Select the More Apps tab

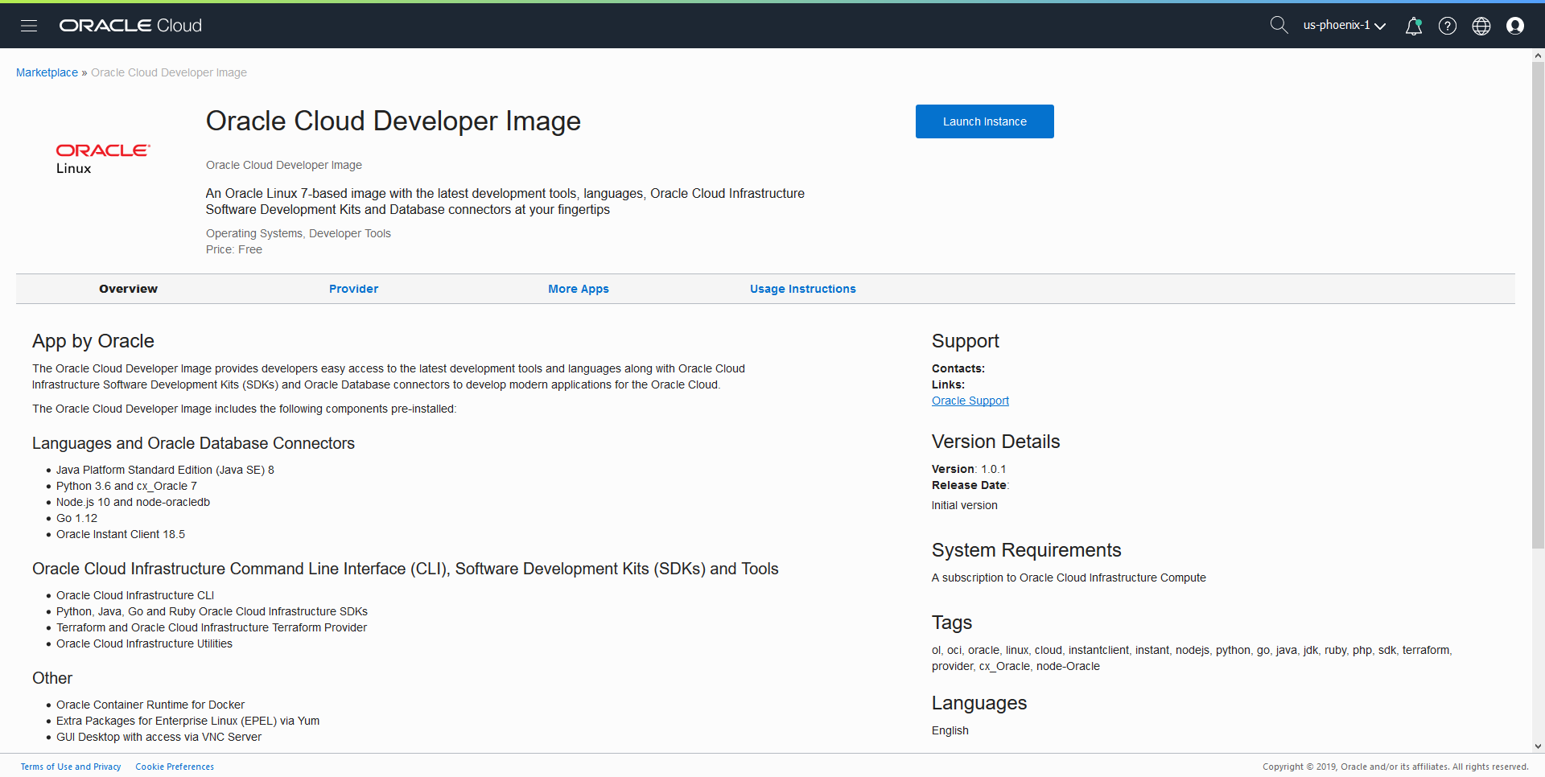point(578,288)
